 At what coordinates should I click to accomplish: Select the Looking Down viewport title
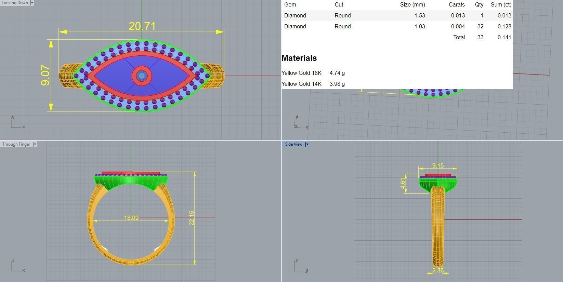(15, 3)
